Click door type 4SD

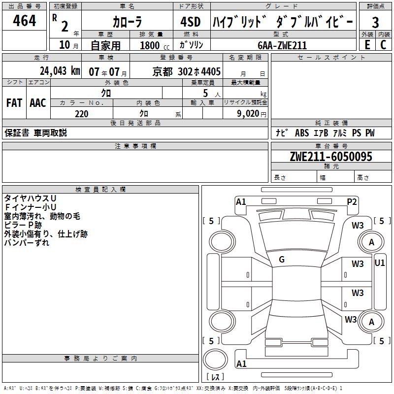click(x=191, y=22)
